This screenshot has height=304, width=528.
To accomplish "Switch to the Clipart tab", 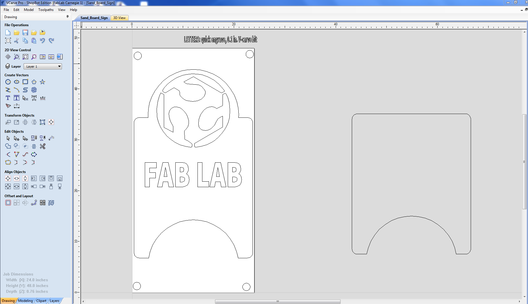I will 41,301.
